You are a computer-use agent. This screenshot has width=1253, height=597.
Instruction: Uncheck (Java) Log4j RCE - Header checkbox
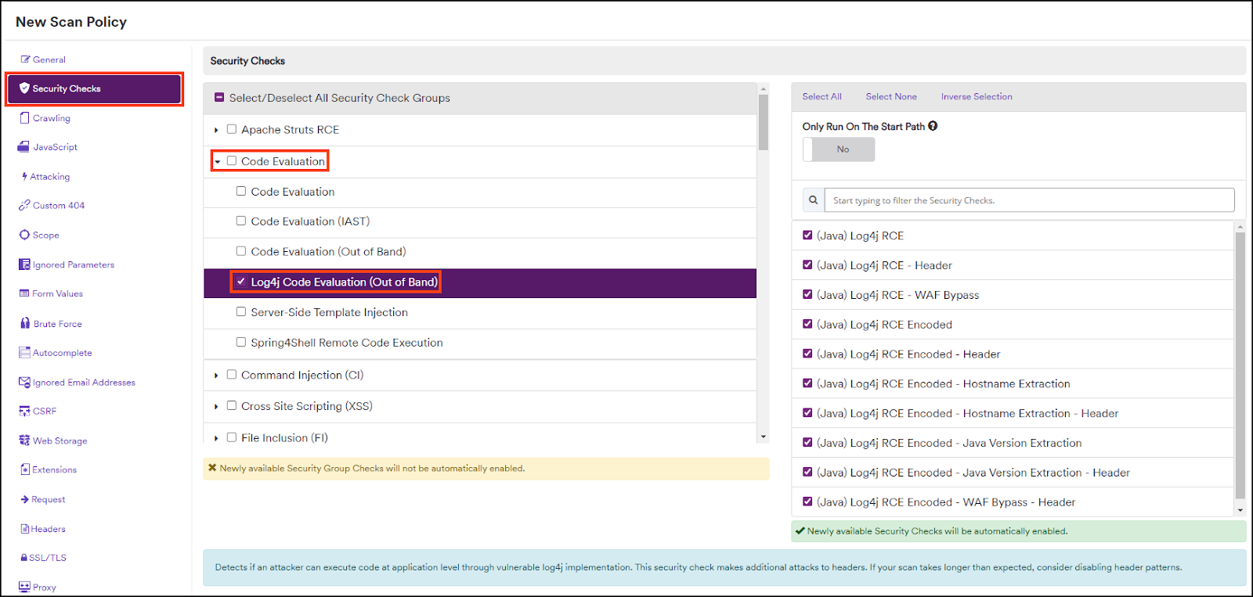pos(807,264)
